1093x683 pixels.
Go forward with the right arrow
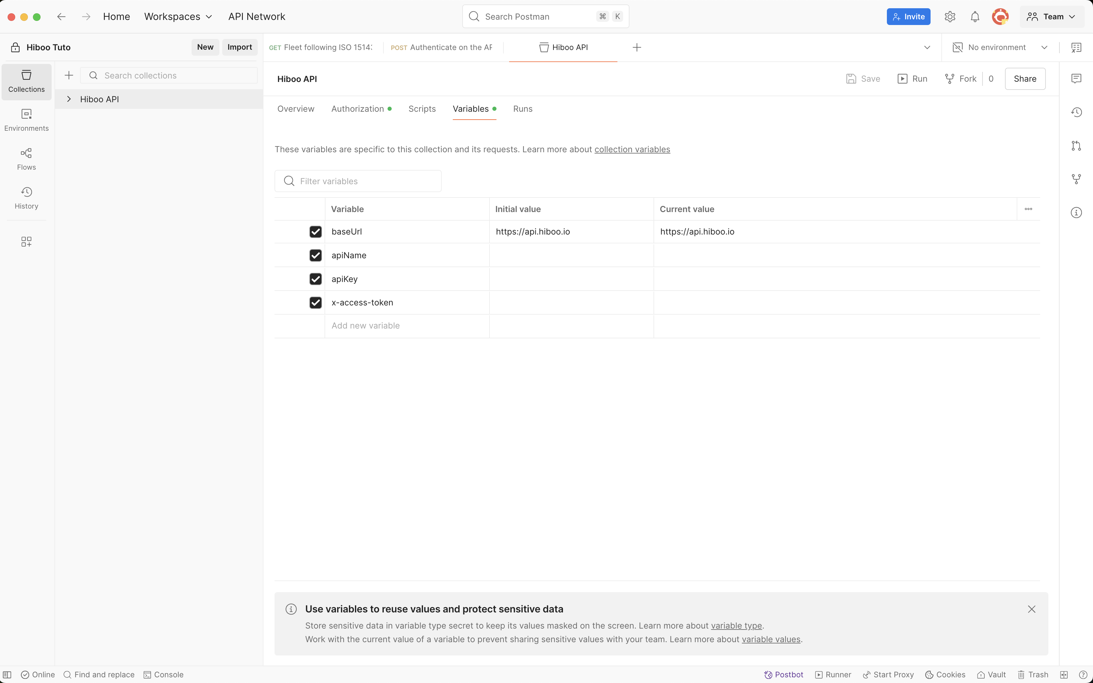pos(86,17)
